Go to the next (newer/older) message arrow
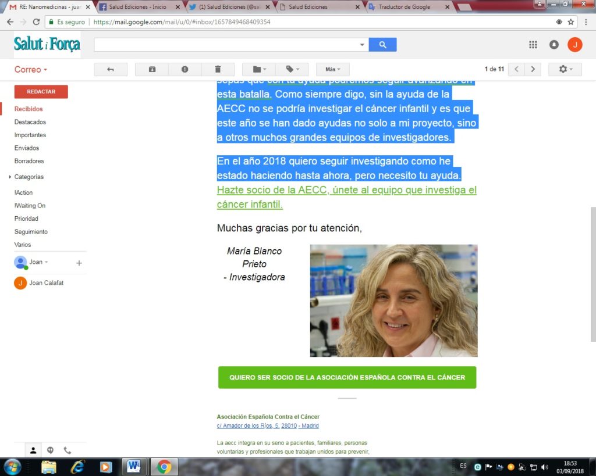 tap(533, 69)
